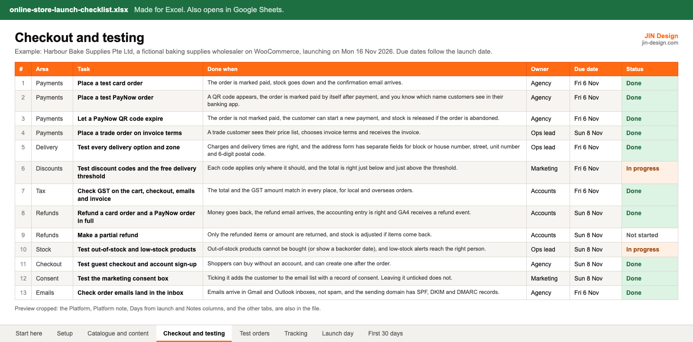Viewport: 693px width, 342px height.
Task: Click 'In progress' status for the Stock row
Action: pyautogui.click(x=650, y=249)
